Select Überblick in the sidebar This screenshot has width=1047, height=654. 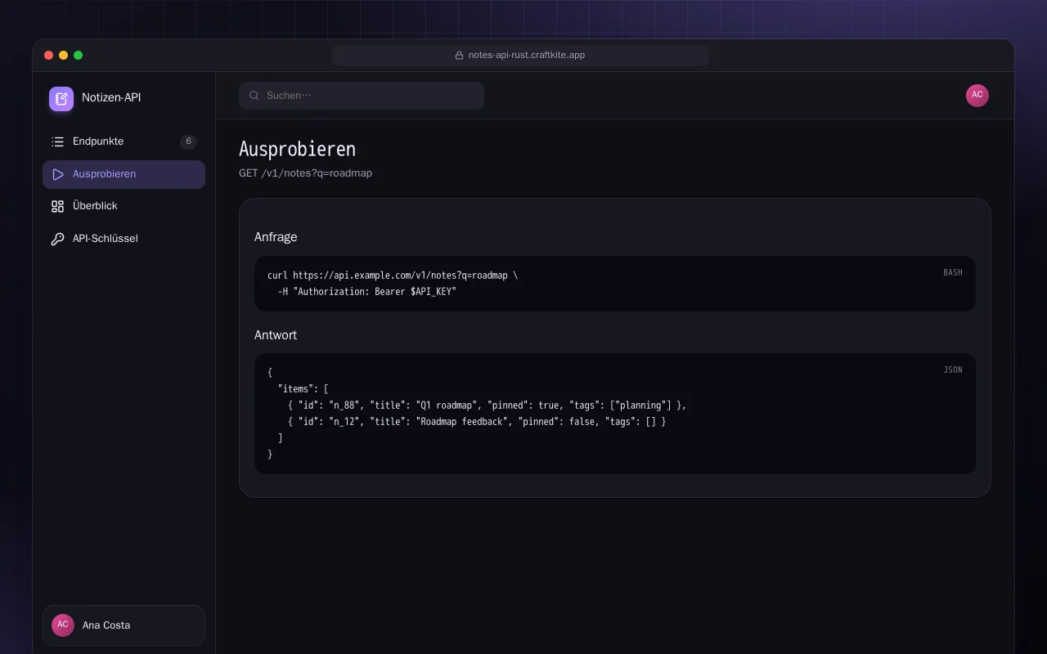pyautogui.click(x=124, y=206)
